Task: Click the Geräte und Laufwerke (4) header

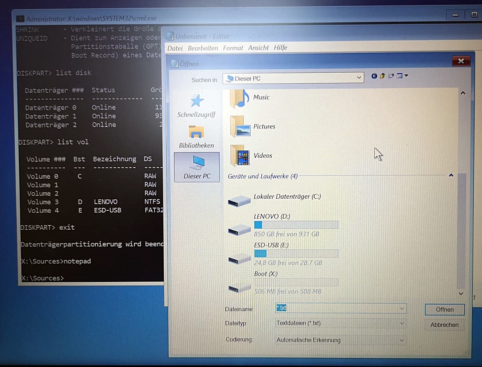Action: tap(263, 176)
